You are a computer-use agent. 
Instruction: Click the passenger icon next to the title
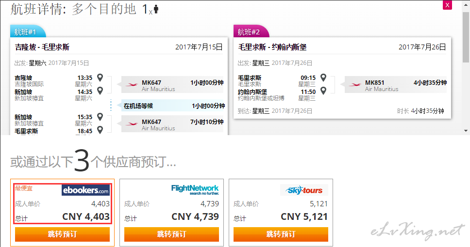pyautogui.click(x=155, y=10)
